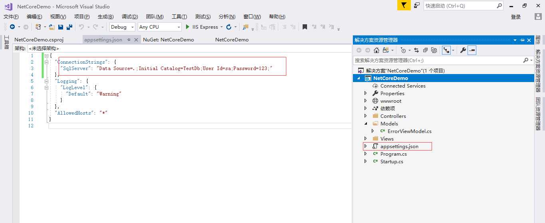Click the 登录 sign-in link
Image resolution: width=545 pixels, height=223 pixels.
click(516, 17)
